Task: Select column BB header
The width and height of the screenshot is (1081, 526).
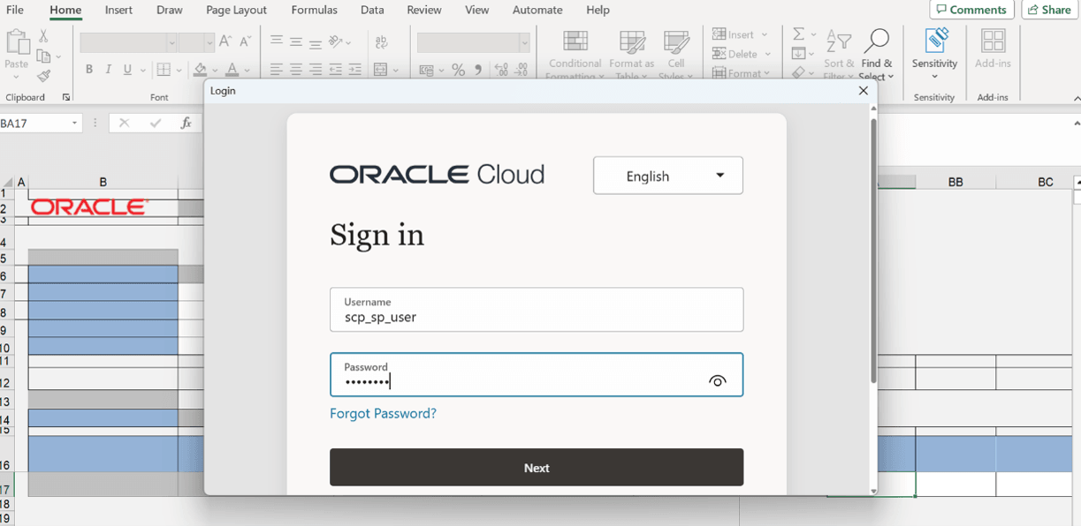Action: point(955,182)
